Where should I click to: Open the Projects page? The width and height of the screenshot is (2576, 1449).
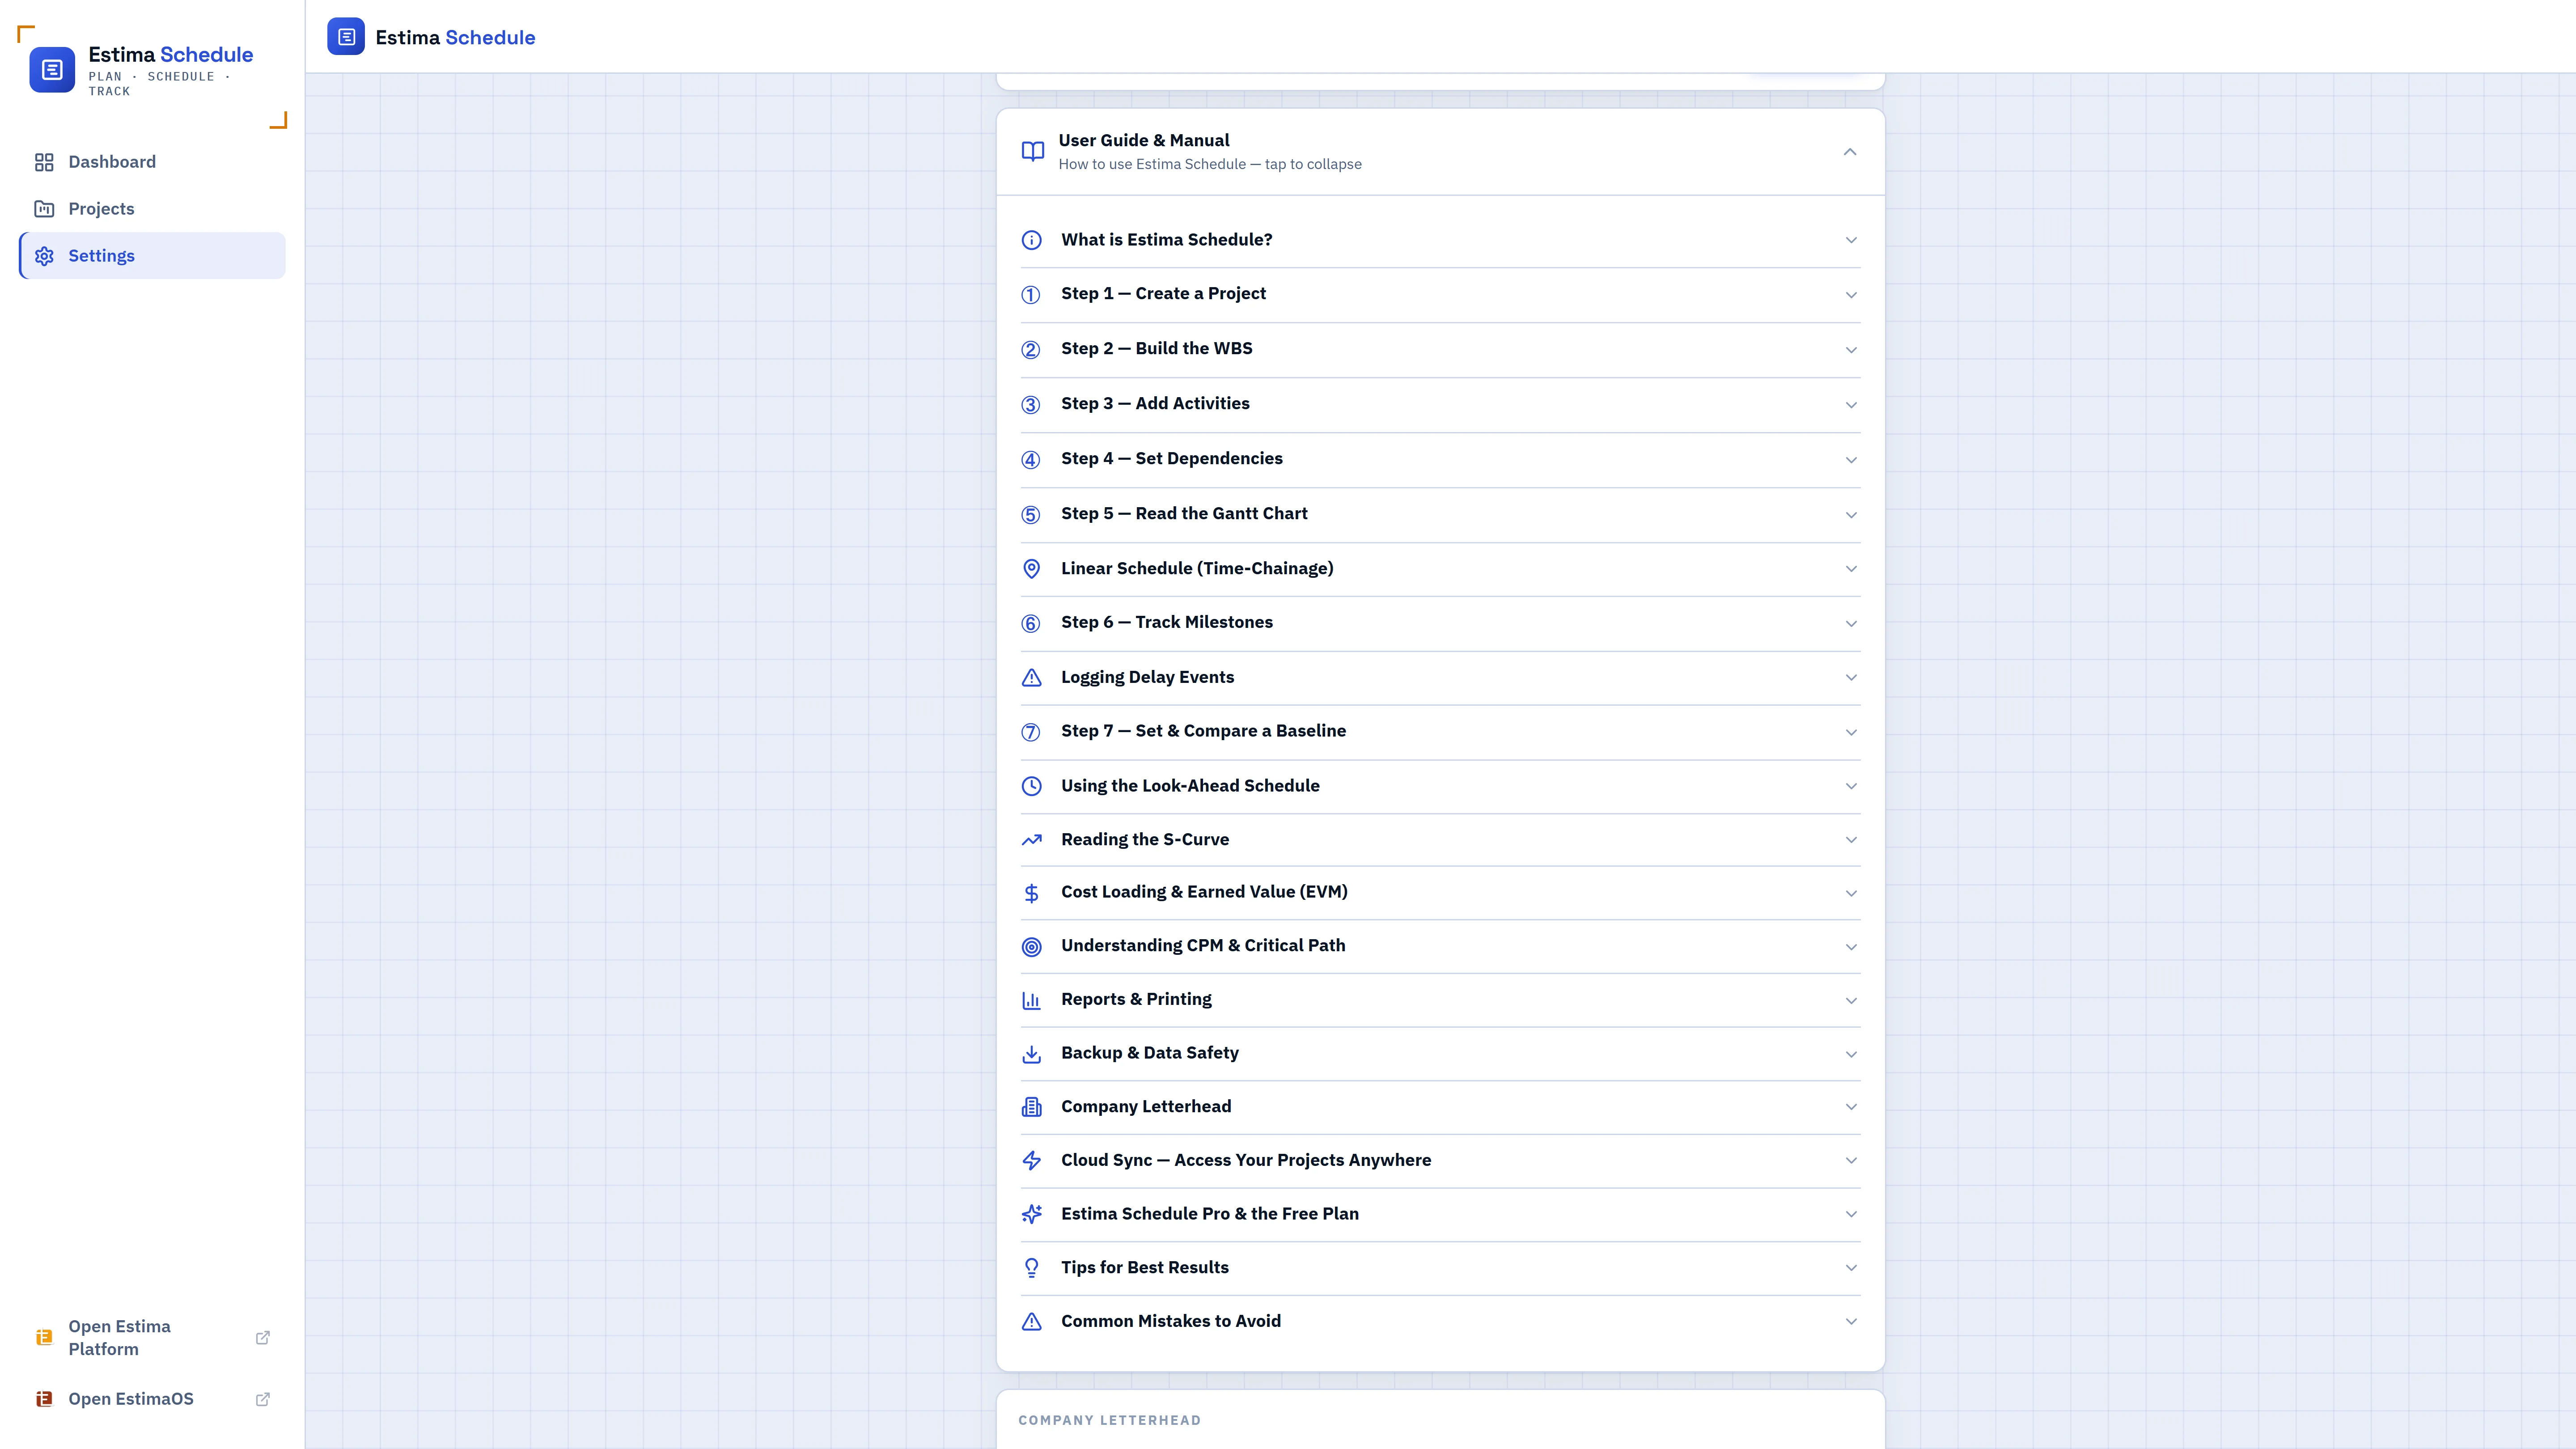point(152,209)
